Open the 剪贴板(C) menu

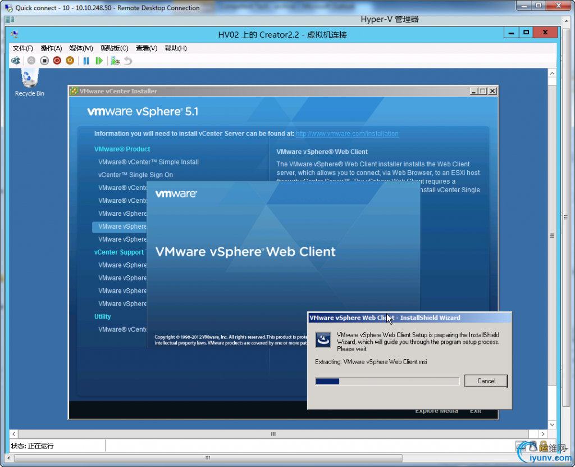click(x=115, y=48)
